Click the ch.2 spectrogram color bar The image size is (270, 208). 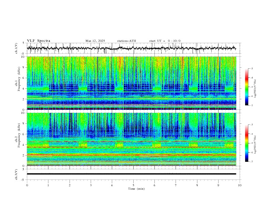coord(246,143)
